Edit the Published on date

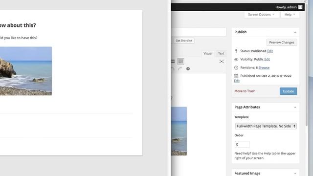237,81
